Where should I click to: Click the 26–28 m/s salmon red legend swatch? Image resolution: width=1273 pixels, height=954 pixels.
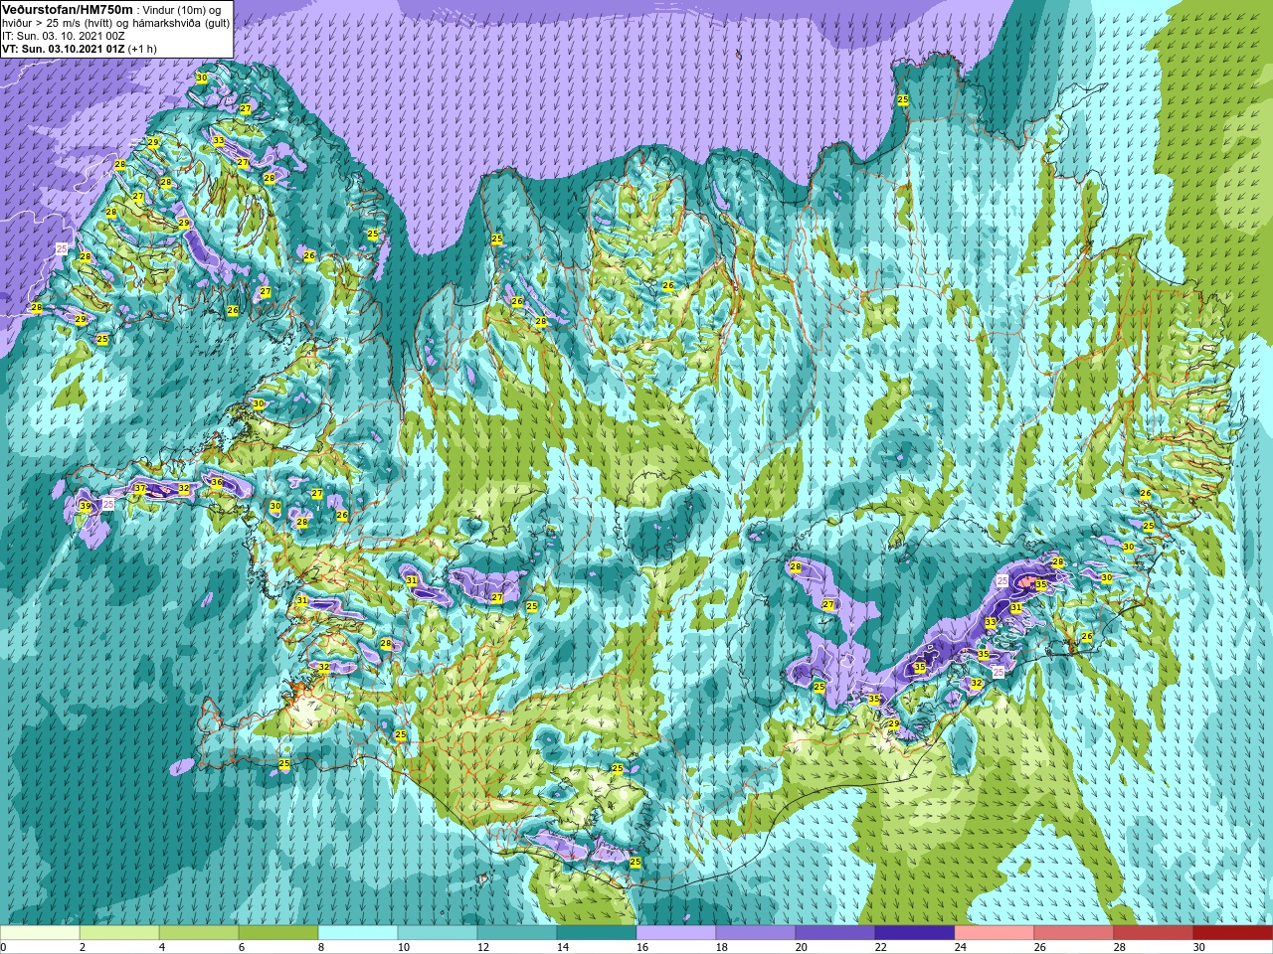pyautogui.click(x=1074, y=933)
